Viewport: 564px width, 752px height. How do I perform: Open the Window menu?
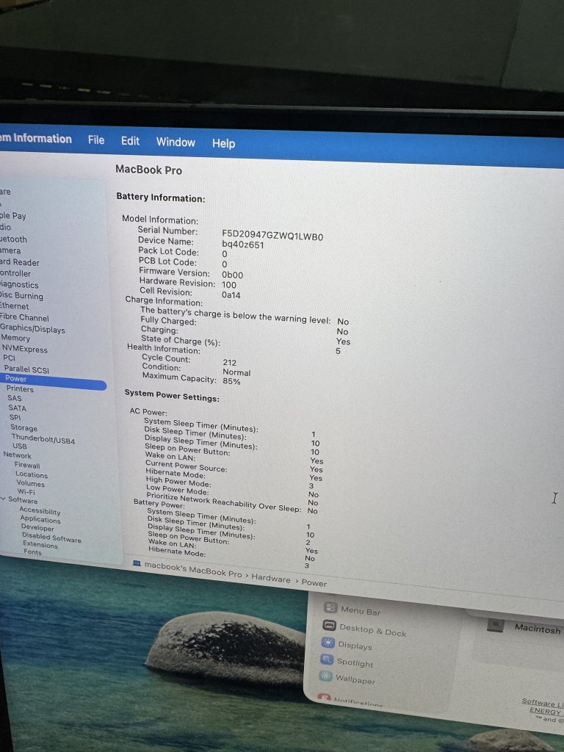click(x=176, y=142)
